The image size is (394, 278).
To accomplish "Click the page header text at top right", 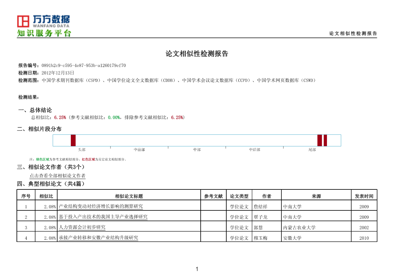I will click(x=353, y=33).
